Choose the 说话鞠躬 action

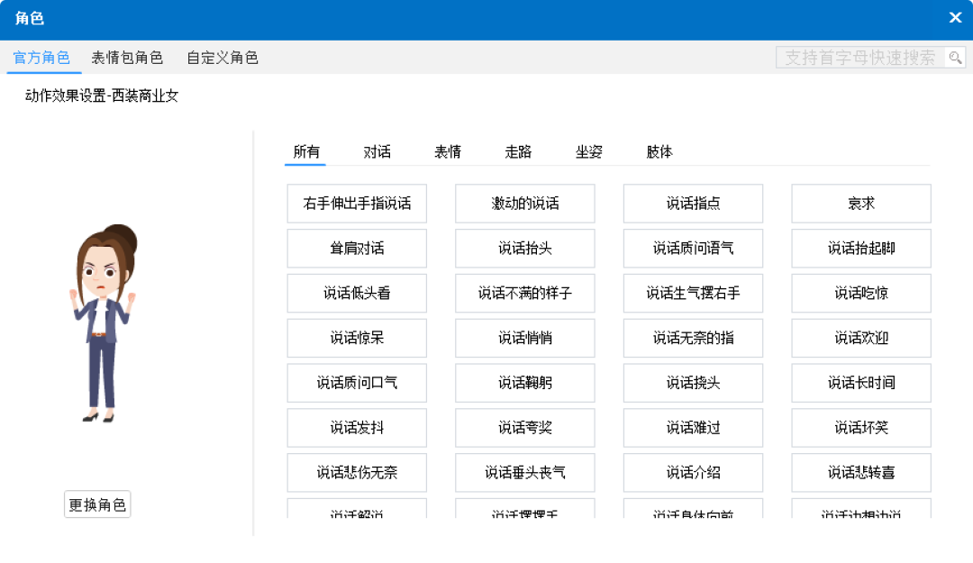pos(524,383)
